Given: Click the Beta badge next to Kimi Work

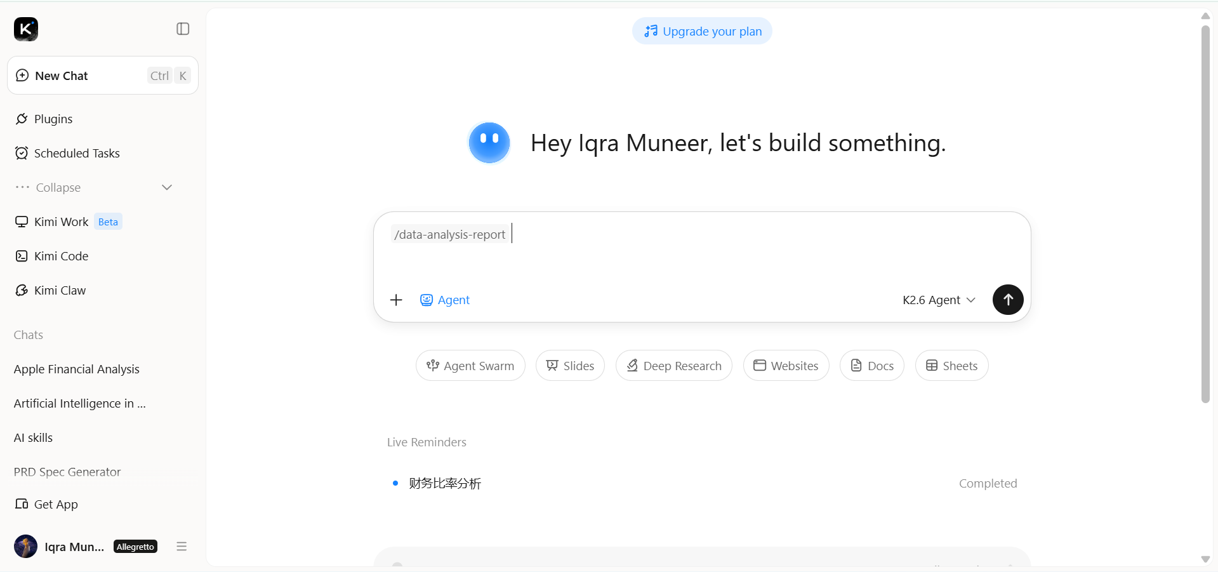Looking at the screenshot, I should 109,222.
